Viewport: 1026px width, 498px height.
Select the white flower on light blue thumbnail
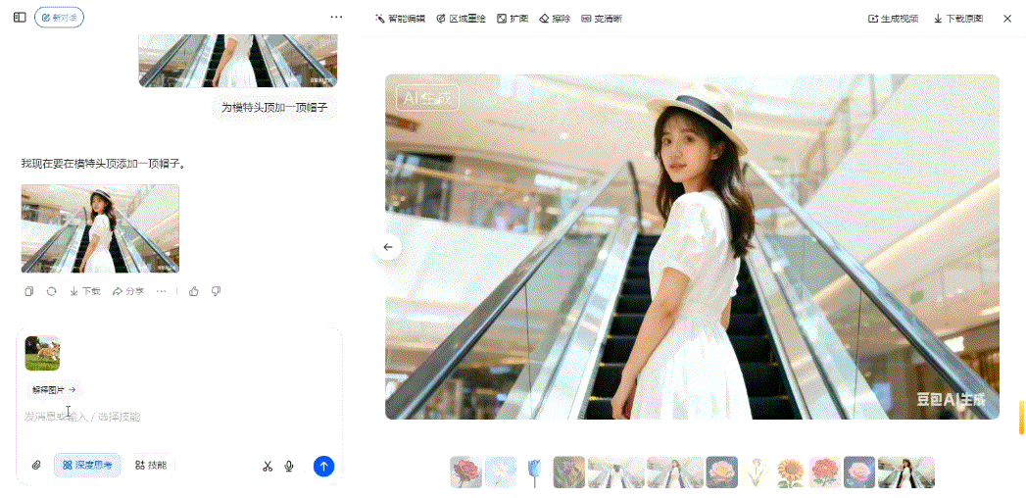pyautogui.click(x=501, y=473)
